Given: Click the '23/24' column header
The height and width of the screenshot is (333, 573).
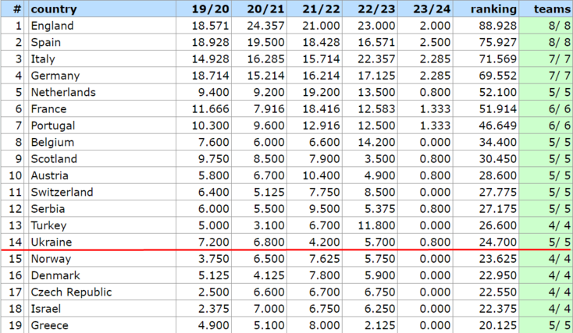Looking at the screenshot, I should point(432,9).
